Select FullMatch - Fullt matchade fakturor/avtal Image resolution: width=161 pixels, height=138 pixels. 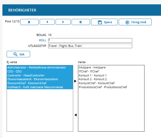(40, 87)
